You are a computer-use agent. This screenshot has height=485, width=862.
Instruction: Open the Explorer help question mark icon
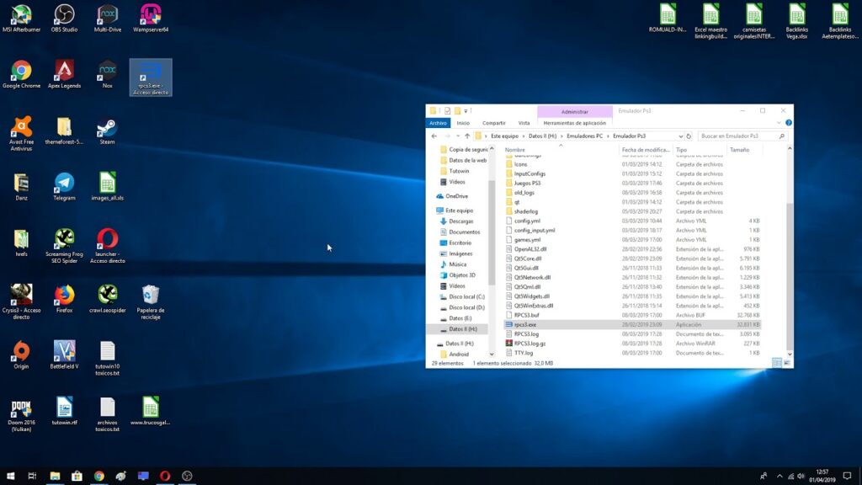[788, 123]
